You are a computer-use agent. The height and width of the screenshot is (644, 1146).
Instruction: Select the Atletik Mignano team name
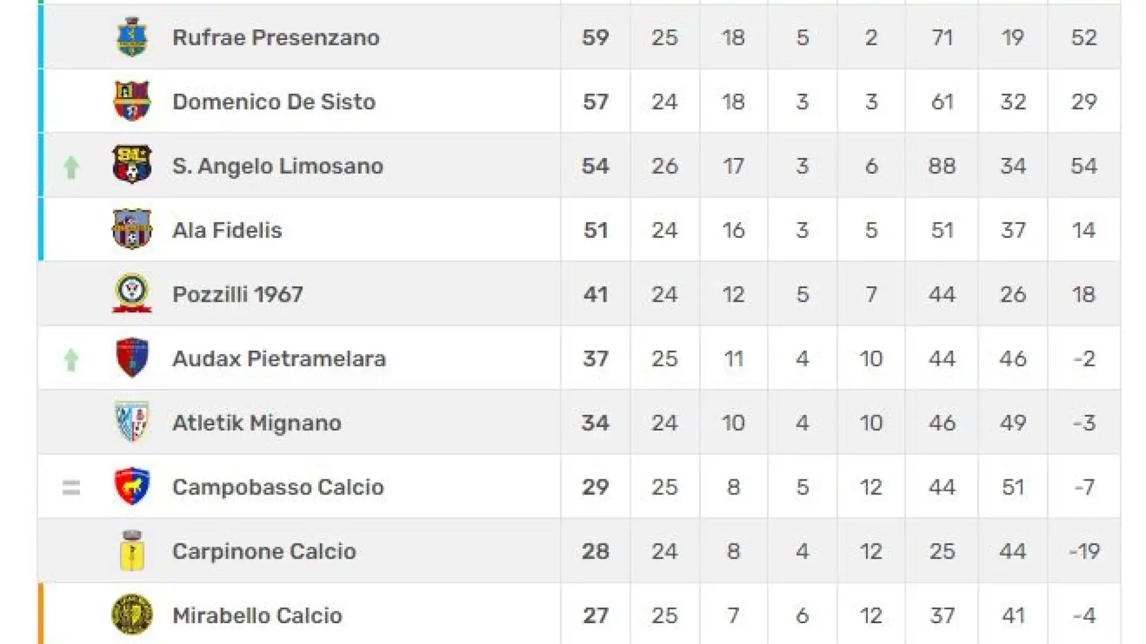pyautogui.click(x=257, y=423)
